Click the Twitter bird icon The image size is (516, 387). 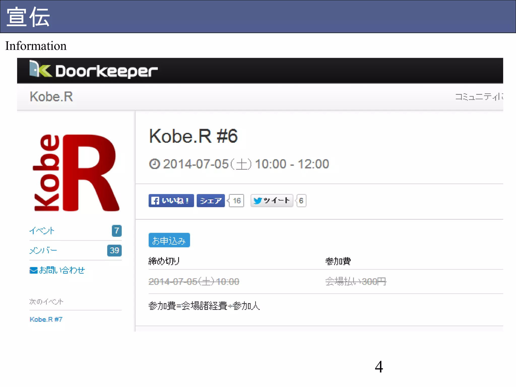pyautogui.click(x=257, y=201)
